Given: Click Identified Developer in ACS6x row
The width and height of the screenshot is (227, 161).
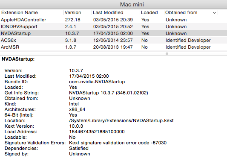Looking at the screenshot, I should (x=188, y=40).
